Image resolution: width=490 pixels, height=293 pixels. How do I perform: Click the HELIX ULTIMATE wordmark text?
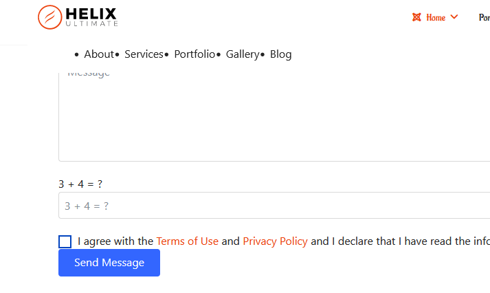pyautogui.click(x=91, y=17)
